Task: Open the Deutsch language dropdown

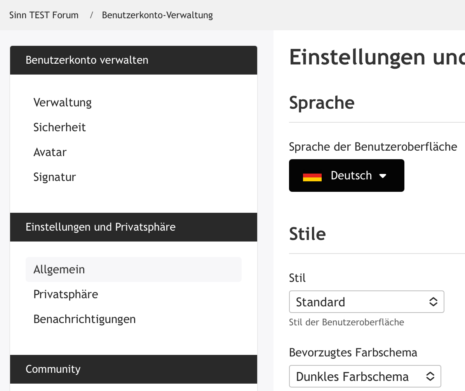Action: point(347,176)
